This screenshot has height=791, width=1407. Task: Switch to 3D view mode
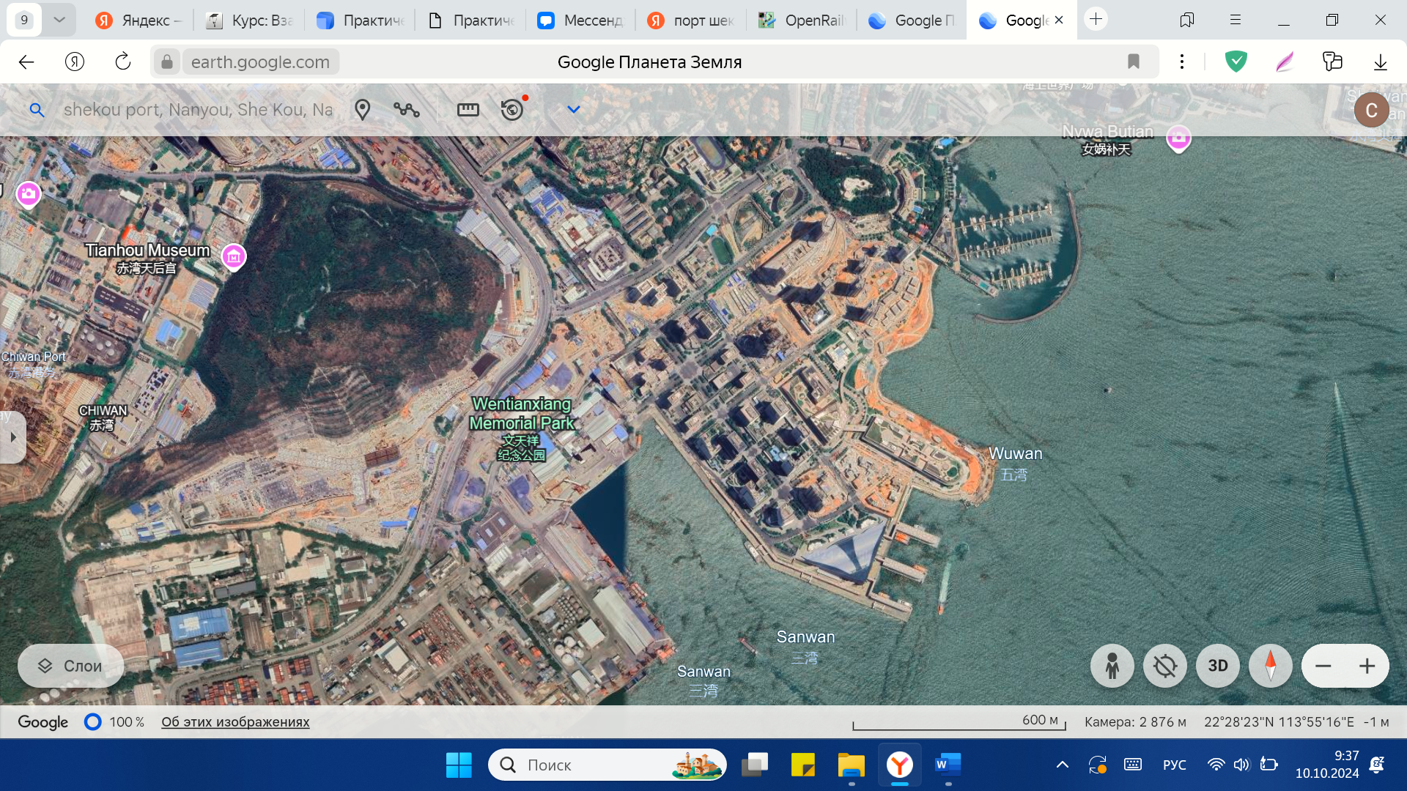click(x=1218, y=666)
